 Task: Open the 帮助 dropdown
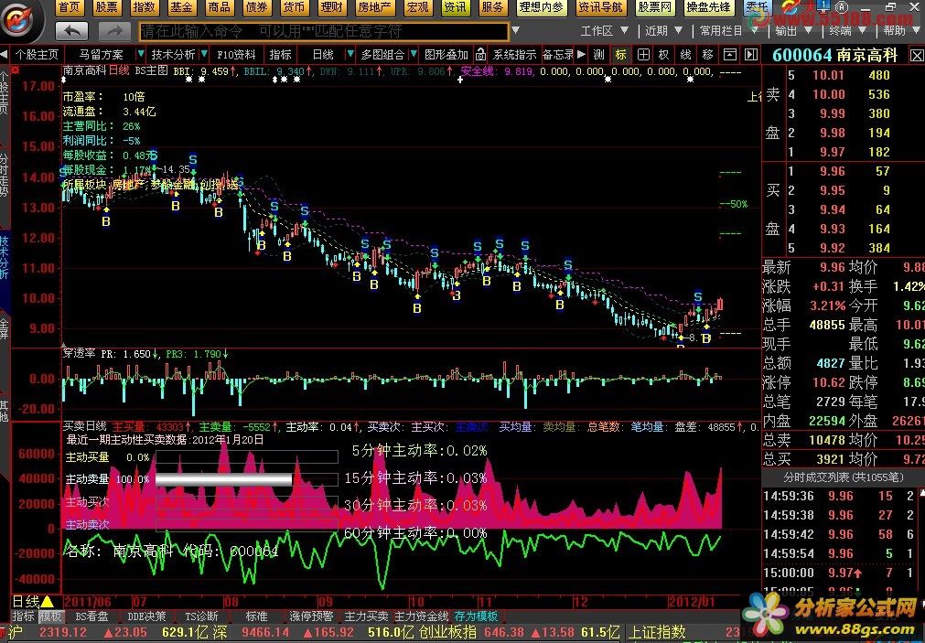pyautogui.click(x=917, y=30)
